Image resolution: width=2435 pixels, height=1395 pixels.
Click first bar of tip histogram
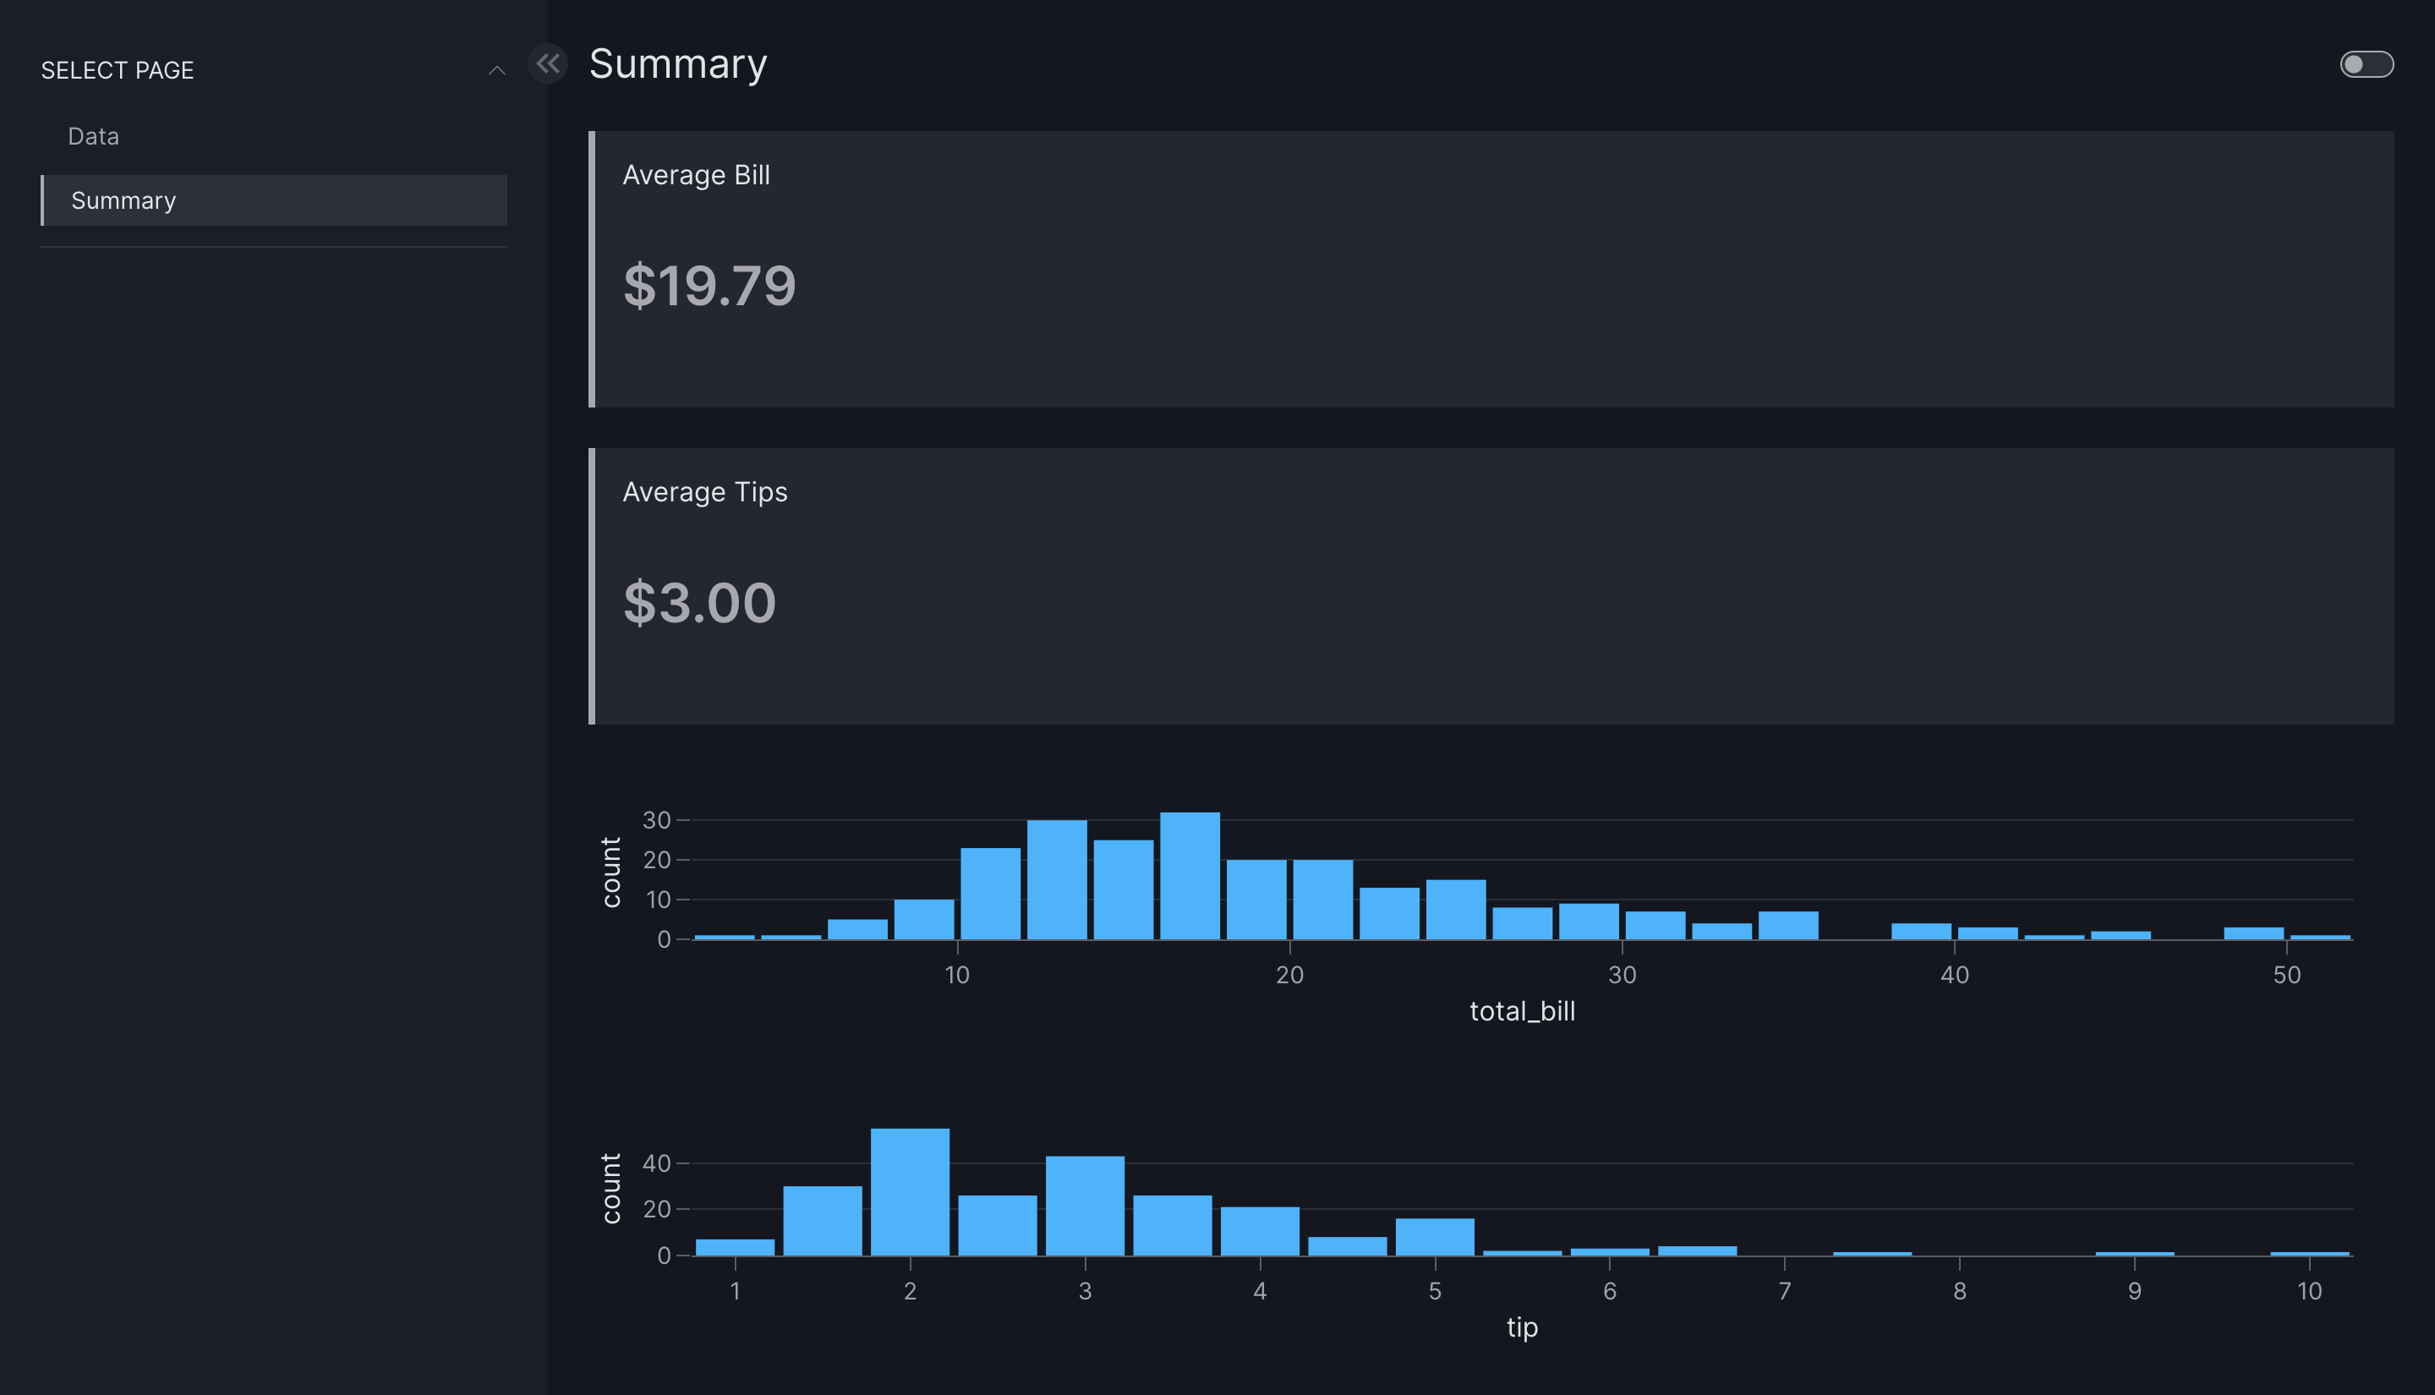(735, 1247)
